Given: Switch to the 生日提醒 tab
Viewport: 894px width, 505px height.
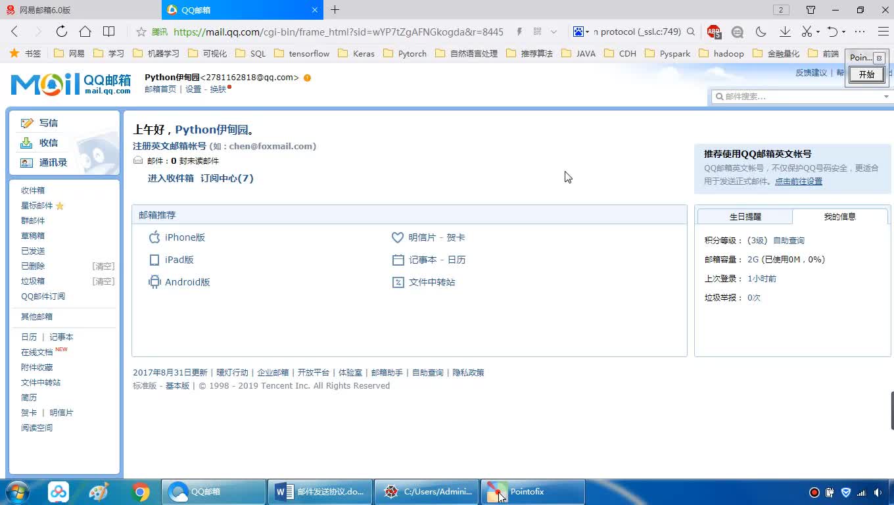Looking at the screenshot, I should click(745, 216).
